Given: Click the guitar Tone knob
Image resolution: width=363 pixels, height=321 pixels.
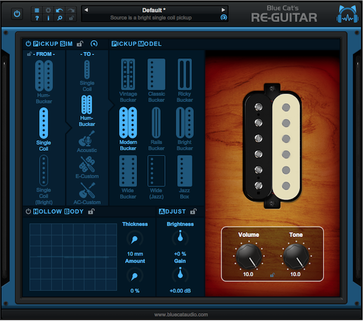Looking at the screenshot, I should coord(296,256).
